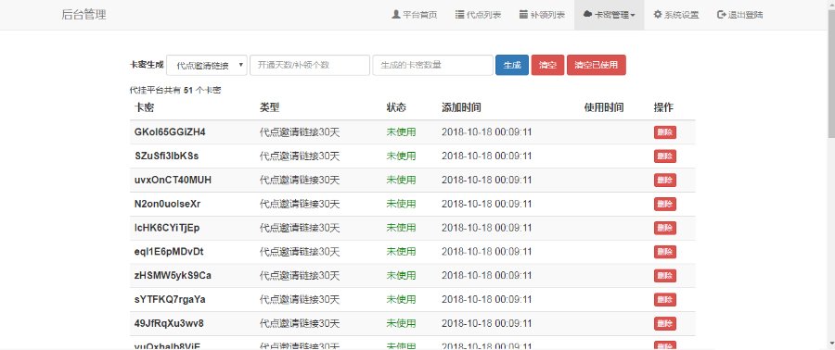
Task: Click the page vertical scrollbar
Action: tap(830, 175)
